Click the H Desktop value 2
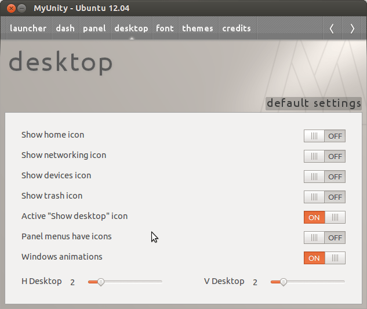 pos(72,282)
